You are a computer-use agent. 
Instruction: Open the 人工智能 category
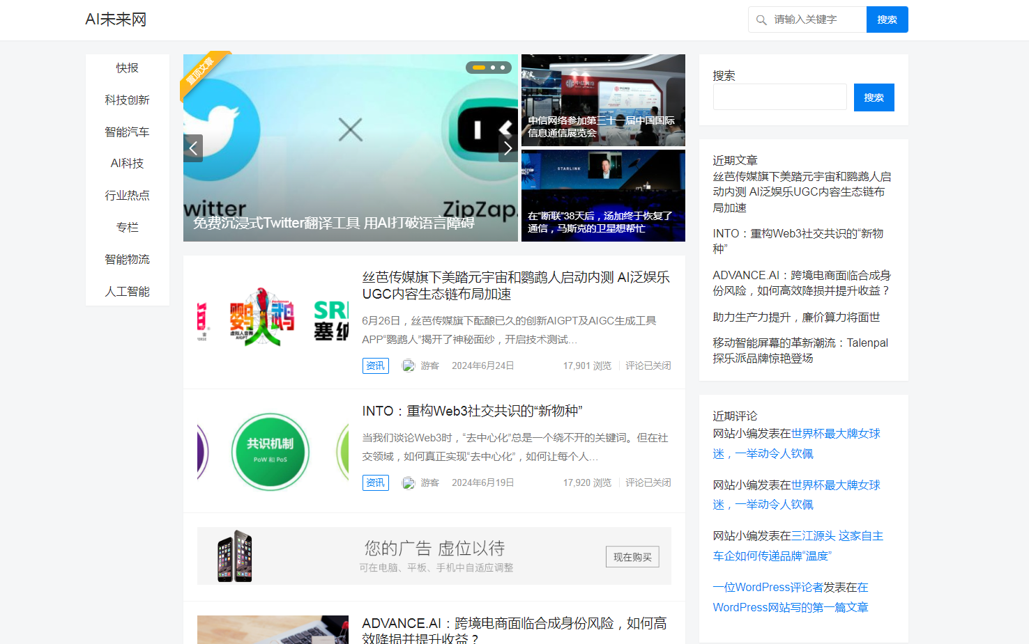coord(128,292)
